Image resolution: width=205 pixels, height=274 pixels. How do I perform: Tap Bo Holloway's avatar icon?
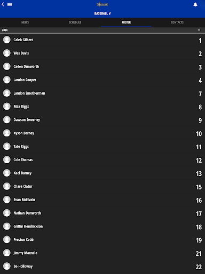pos(7,266)
